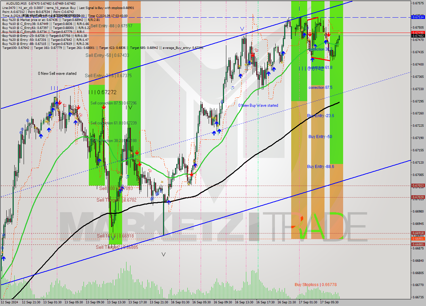Select the 'Sell Entry -50 | 0.67433' label
426x306 pixels.
click(x=107, y=55)
